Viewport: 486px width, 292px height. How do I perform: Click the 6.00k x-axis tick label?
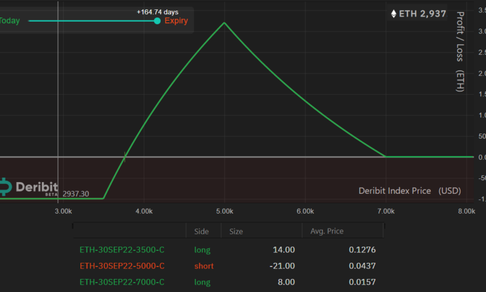click(x=305, y=211)
